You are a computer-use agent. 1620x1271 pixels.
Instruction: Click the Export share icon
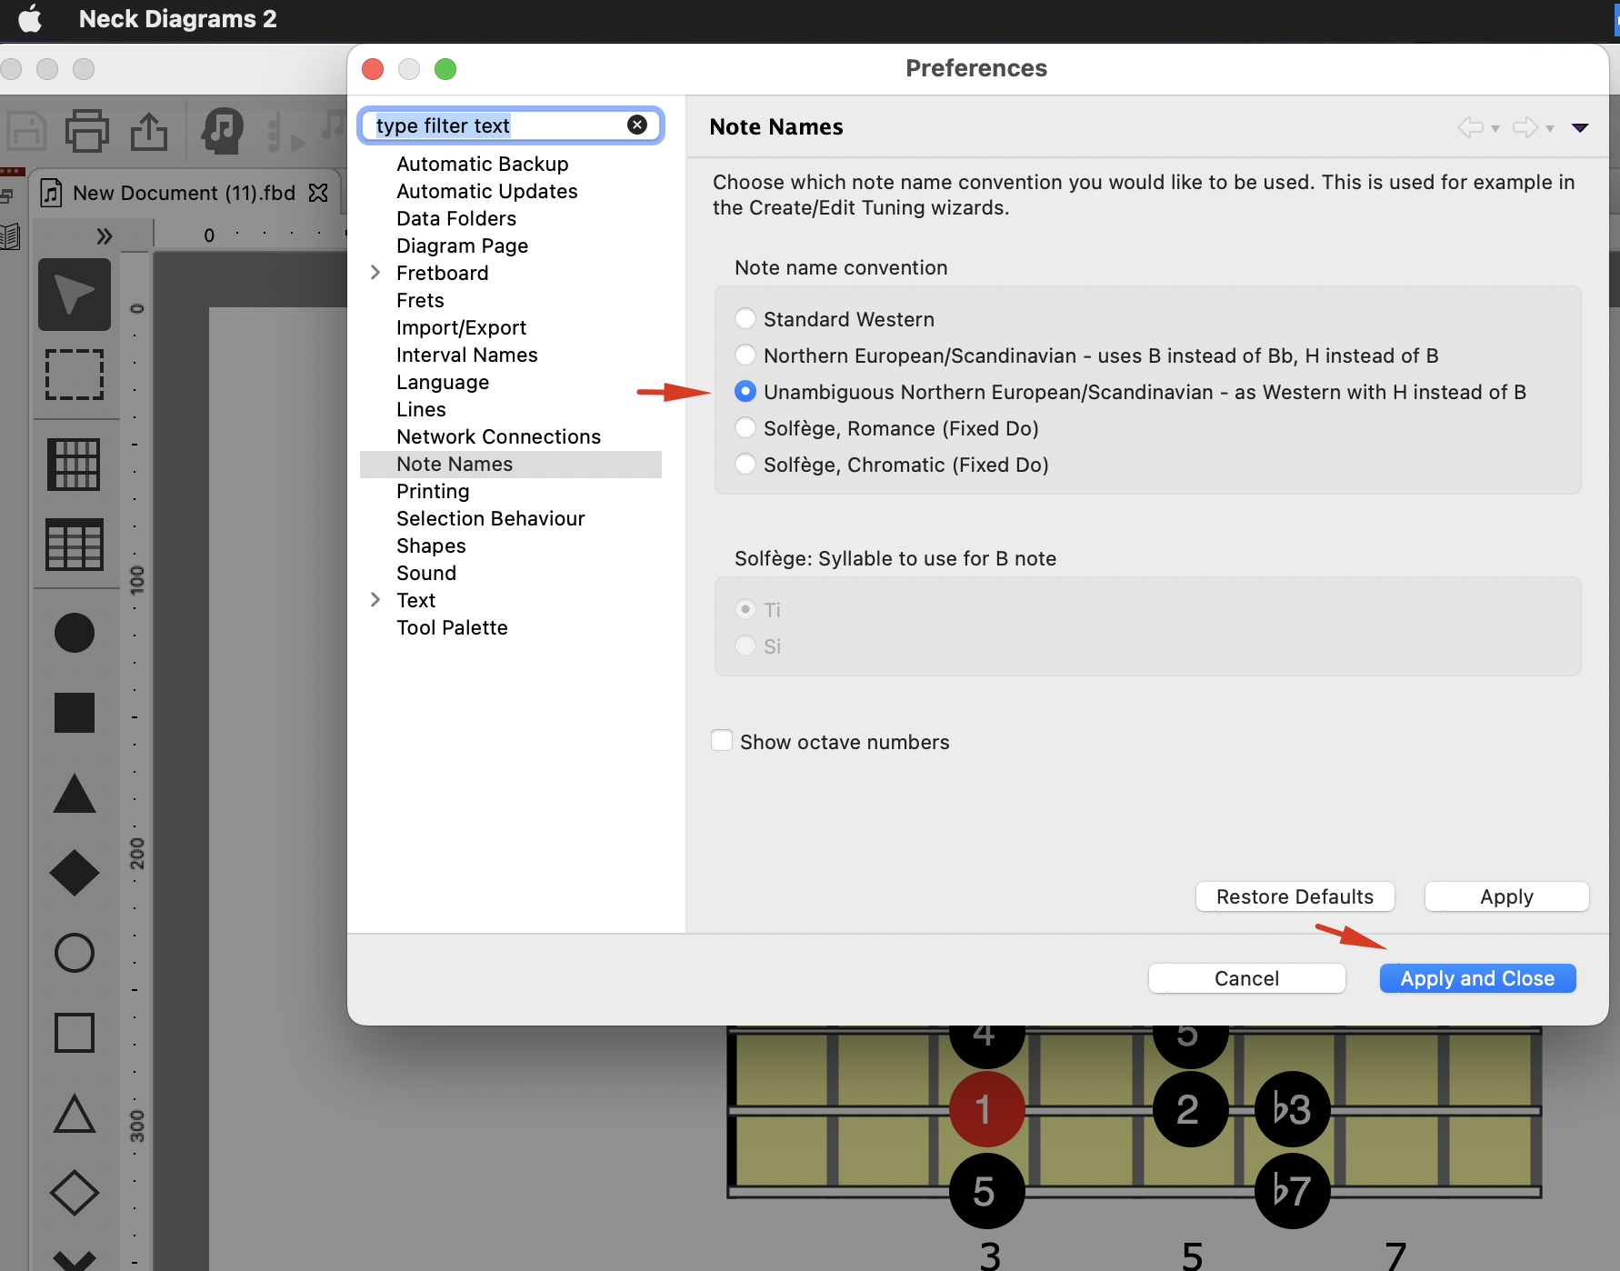149,131
